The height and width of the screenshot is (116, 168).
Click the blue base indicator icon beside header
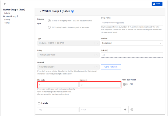pyautogui.click(x=73, y=11)
